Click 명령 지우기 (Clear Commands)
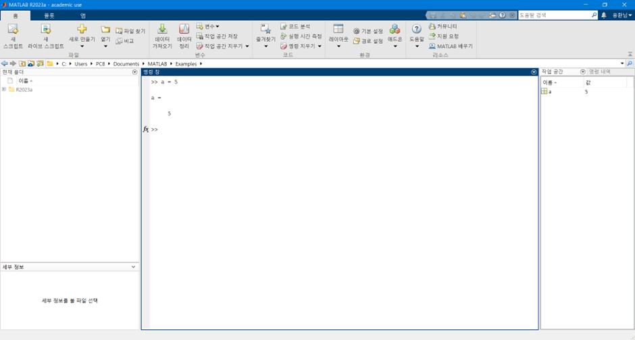The height and width of the screenshot is (340, 635). pos(301,46)
